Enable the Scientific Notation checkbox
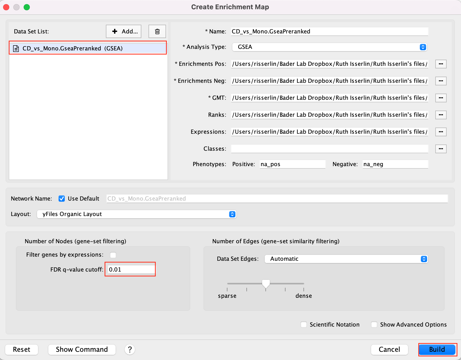The height and width of the screenshot is (360, 461). (x=304, y=325)
